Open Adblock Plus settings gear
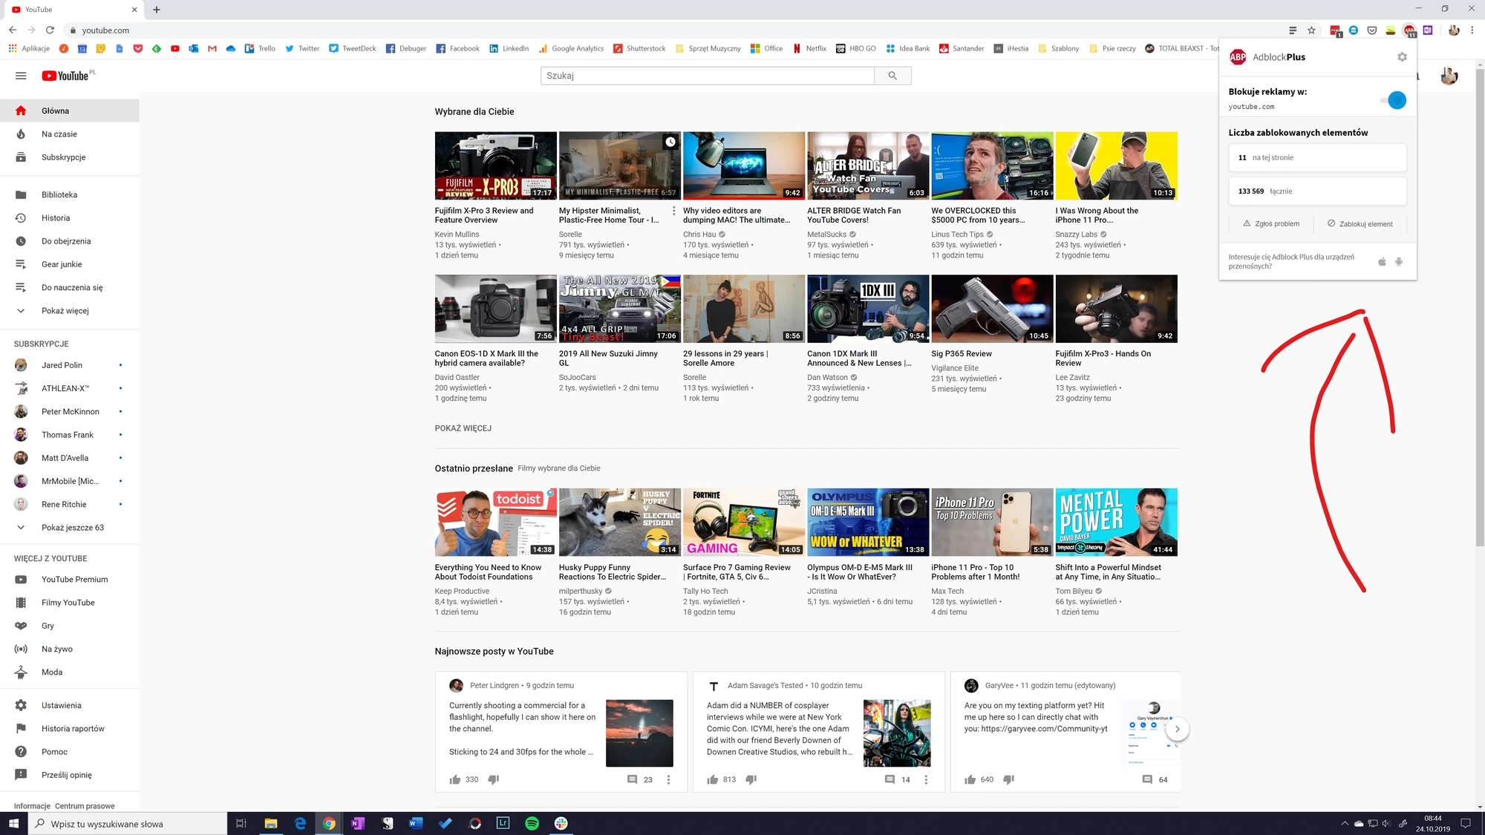This screenshot has height=835, width=1485. pyautogui.click(x=1402, y=57)
